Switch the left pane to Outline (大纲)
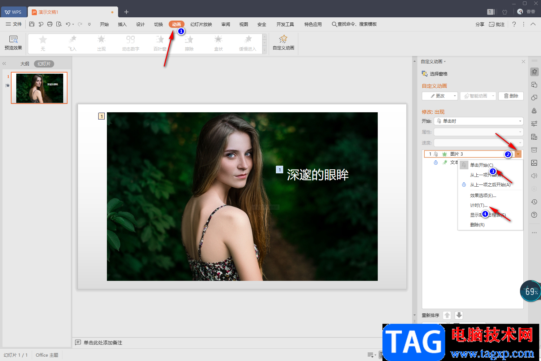Image resolution: width=541 pixels, height=361 pixels. (25, 64)
